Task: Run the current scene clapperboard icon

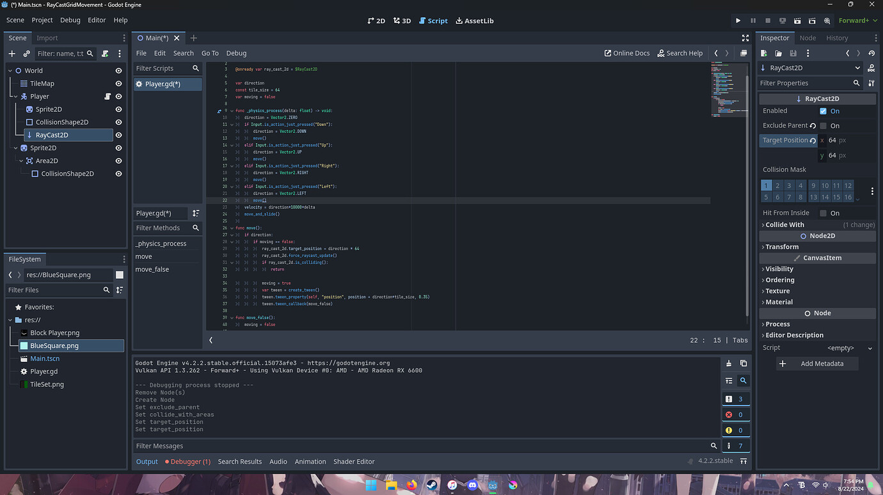Action: tap(797, 20)
